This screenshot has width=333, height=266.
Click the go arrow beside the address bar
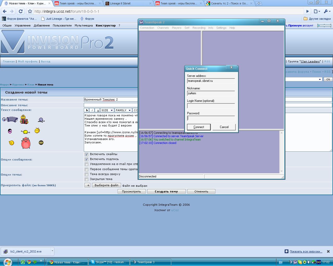pyautogui.click(x=308, y=11)
